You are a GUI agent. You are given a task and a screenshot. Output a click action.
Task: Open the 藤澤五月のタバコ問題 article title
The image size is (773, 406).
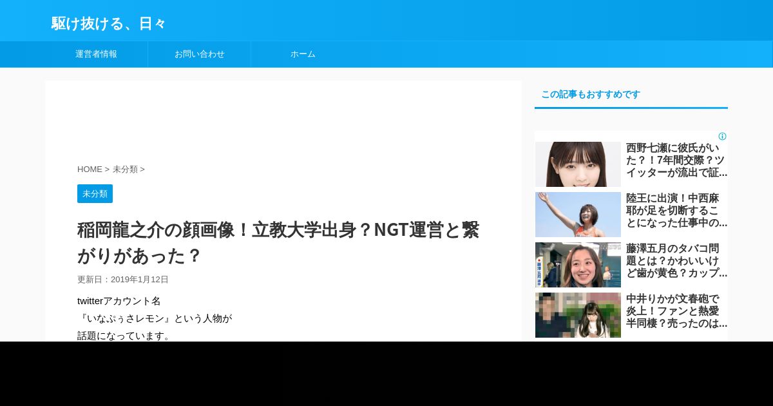click(676, 261)
